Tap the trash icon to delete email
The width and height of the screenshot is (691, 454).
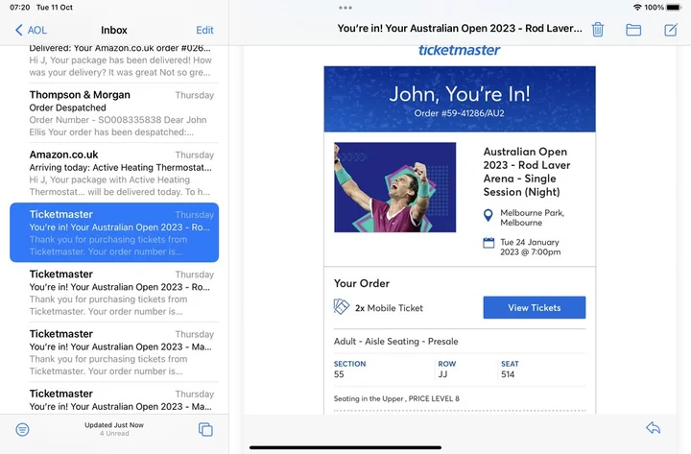coord(598,30)
